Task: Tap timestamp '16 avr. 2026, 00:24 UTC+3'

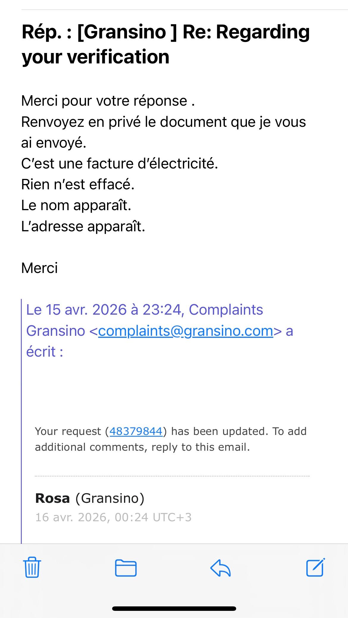Action: tap(113, 517)
